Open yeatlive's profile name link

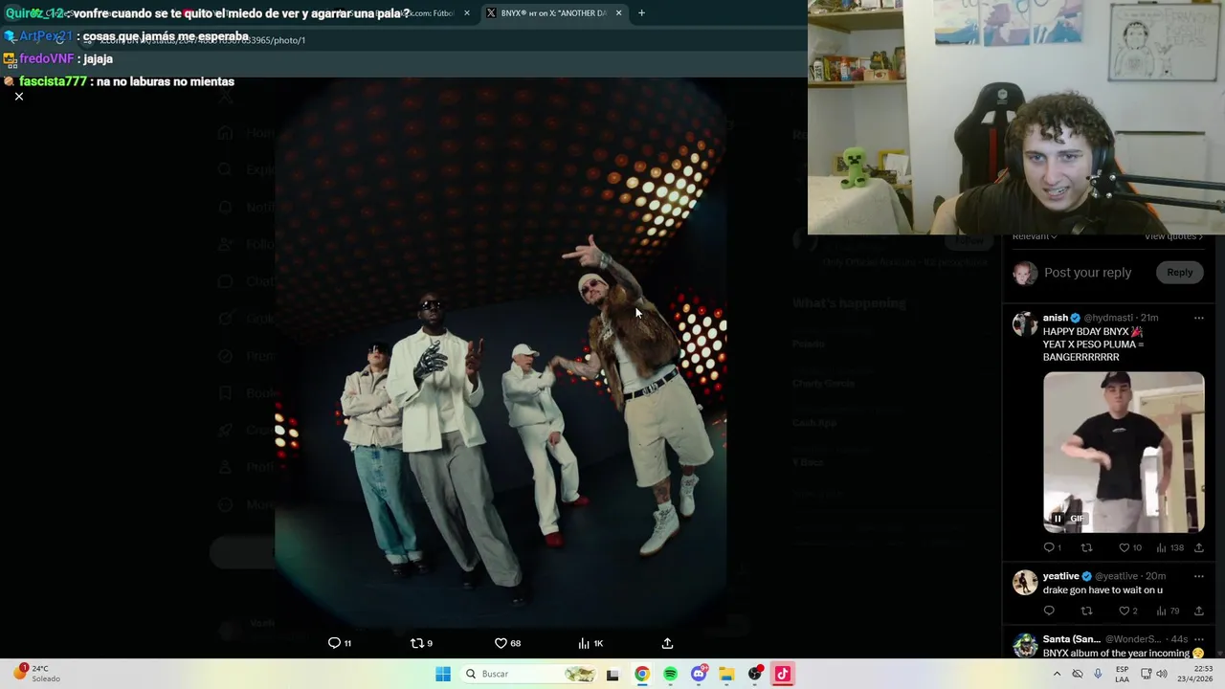click(x=1060, y=576)
